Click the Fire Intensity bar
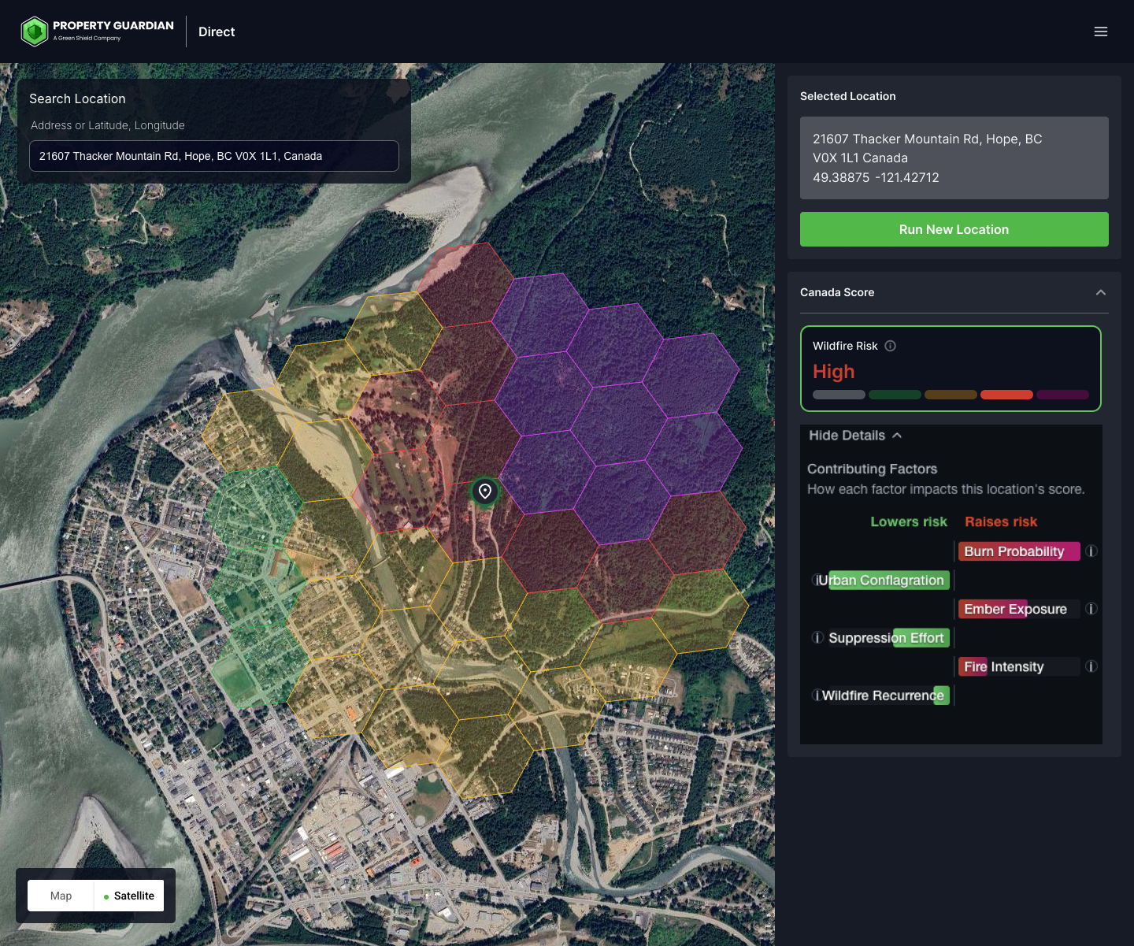 tap(1019, 666)
